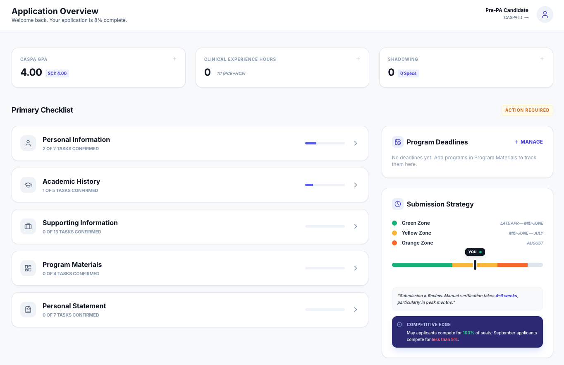The height and width of the screenshot is (365, 564).
Task: Click the document icon for Personal Statement
Action: (x=28, y=310)
